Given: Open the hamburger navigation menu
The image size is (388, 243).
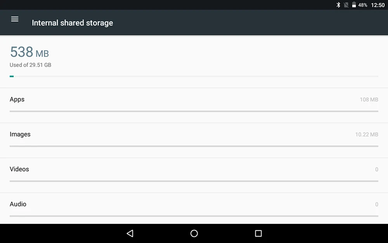Looking at the screenshot, I should (15, 19).
